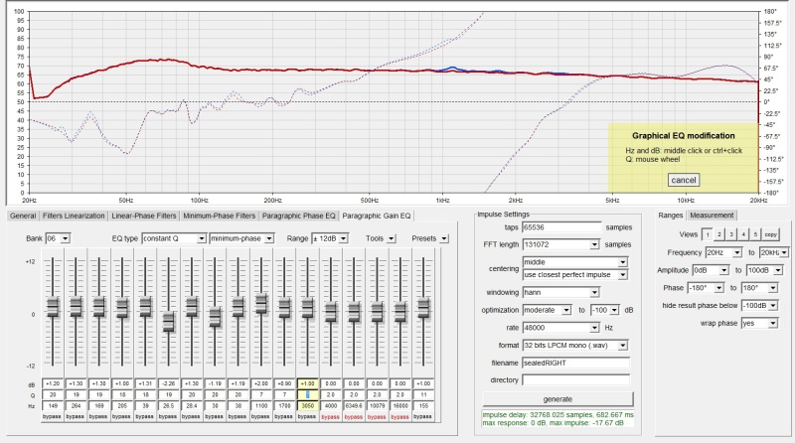Select view 5 button in Ranges
Image resolution: width=795 pixels, height=443 pixels.
click(755, 233)
